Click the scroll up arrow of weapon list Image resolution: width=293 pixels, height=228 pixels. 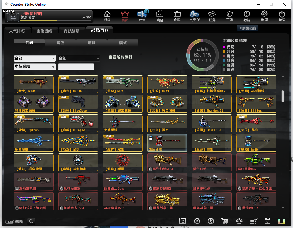[x=283, y=76]
